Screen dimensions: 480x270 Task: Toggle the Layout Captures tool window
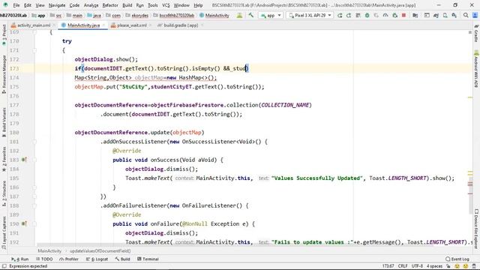coord(4,232)
